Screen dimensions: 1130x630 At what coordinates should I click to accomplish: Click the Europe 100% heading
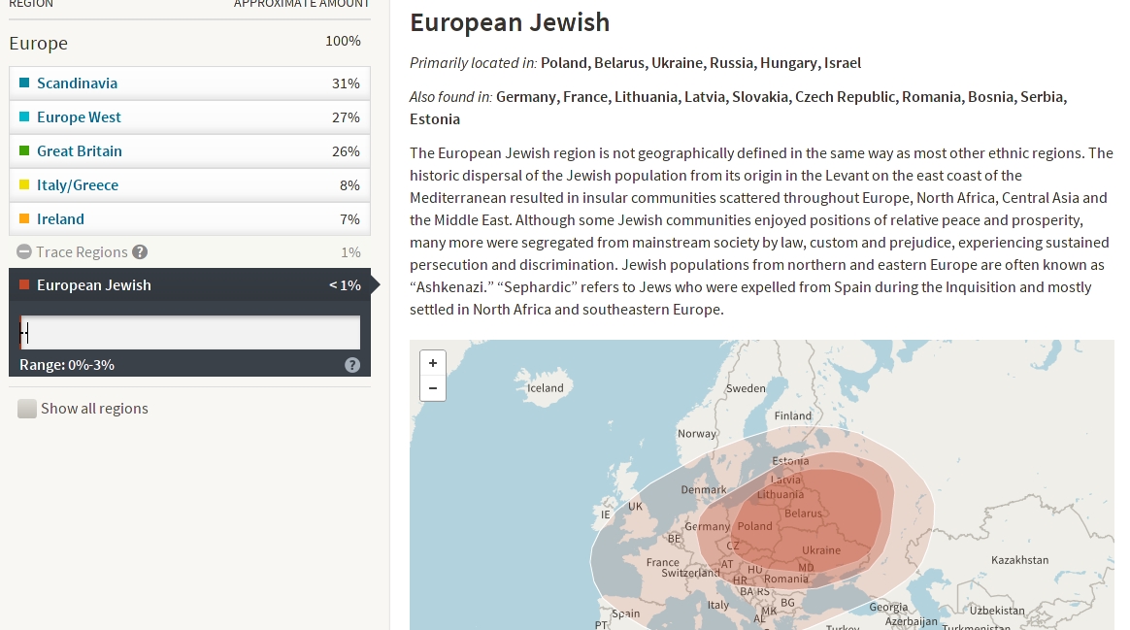tap(184, 43)
